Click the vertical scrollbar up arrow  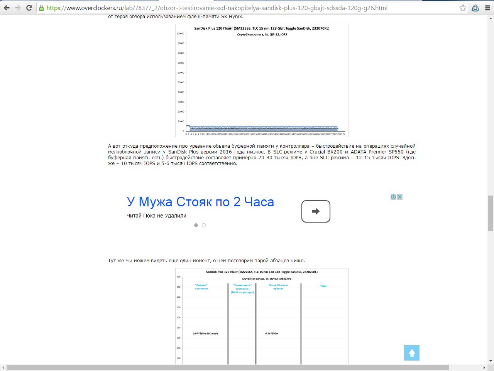(x=491, y=18)
